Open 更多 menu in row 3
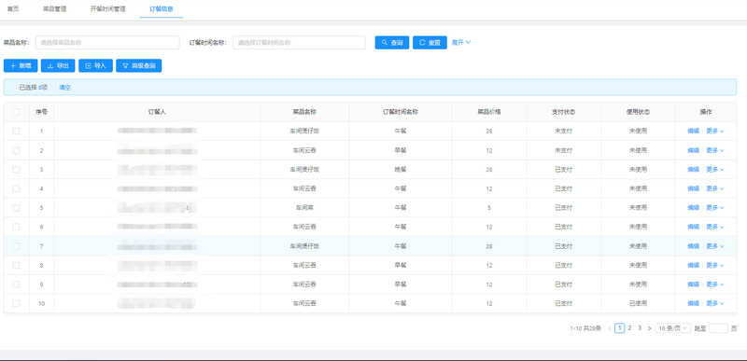This screenshot has height=361, width=747. click(714, 170)
